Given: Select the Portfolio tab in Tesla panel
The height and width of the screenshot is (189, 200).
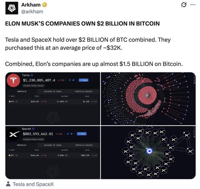Looking at the screenshot, I should click(22, 91).
